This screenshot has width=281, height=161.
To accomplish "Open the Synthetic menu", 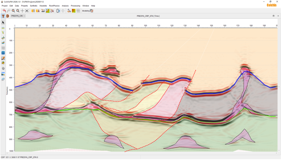I will [34, 6].
